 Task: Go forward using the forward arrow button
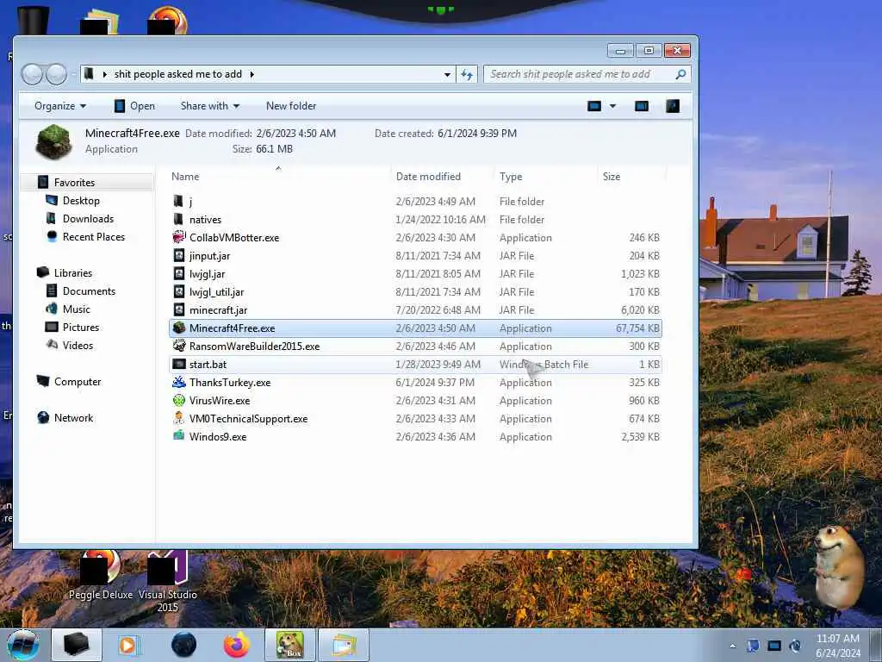[56, 74]
